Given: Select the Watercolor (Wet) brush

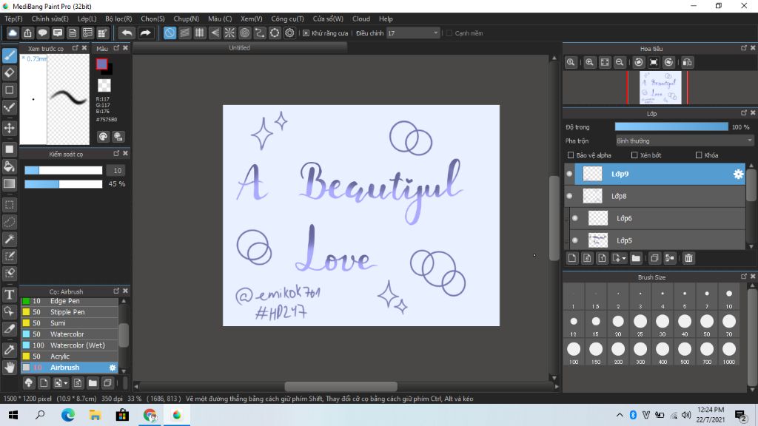Looking at the screenshot, I should pyautogui.click(x=69, y=345).
